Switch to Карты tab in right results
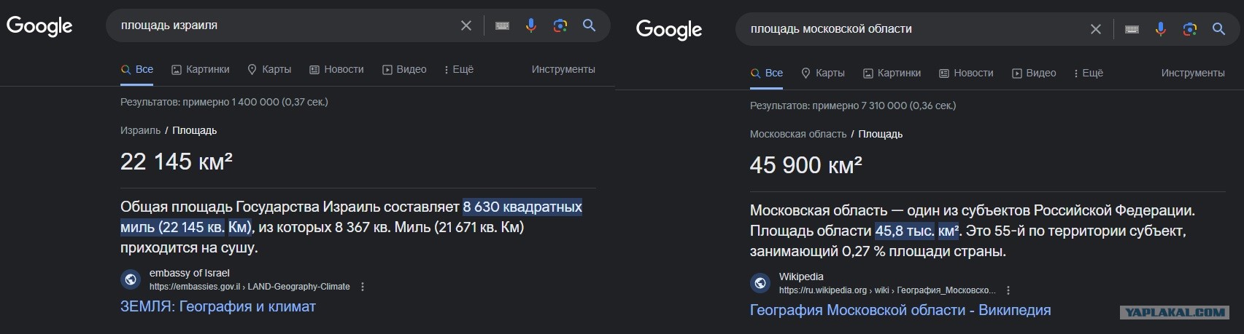 click(823, 73)
